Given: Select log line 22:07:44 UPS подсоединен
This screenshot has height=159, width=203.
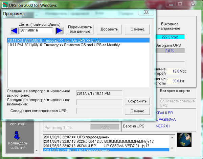Looking at the screenshot, I should point(106,137).
